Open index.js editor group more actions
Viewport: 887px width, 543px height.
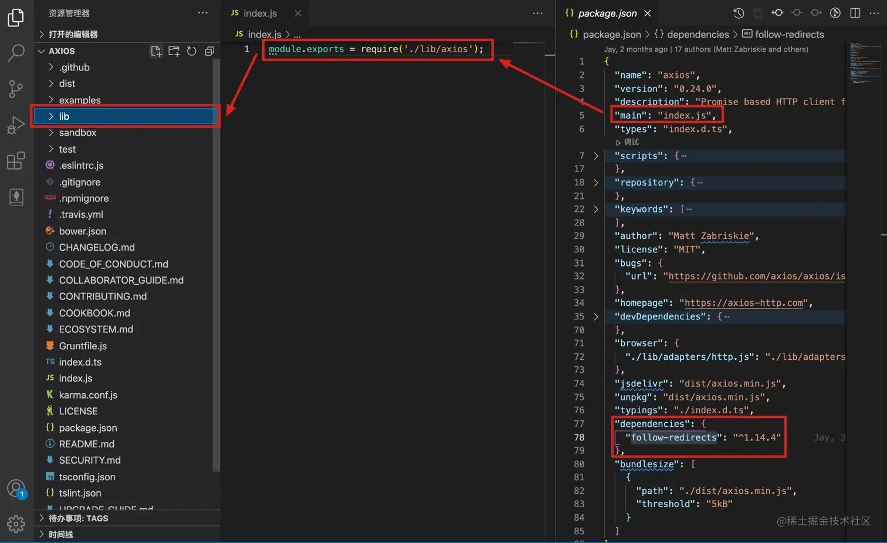(537, 13)
